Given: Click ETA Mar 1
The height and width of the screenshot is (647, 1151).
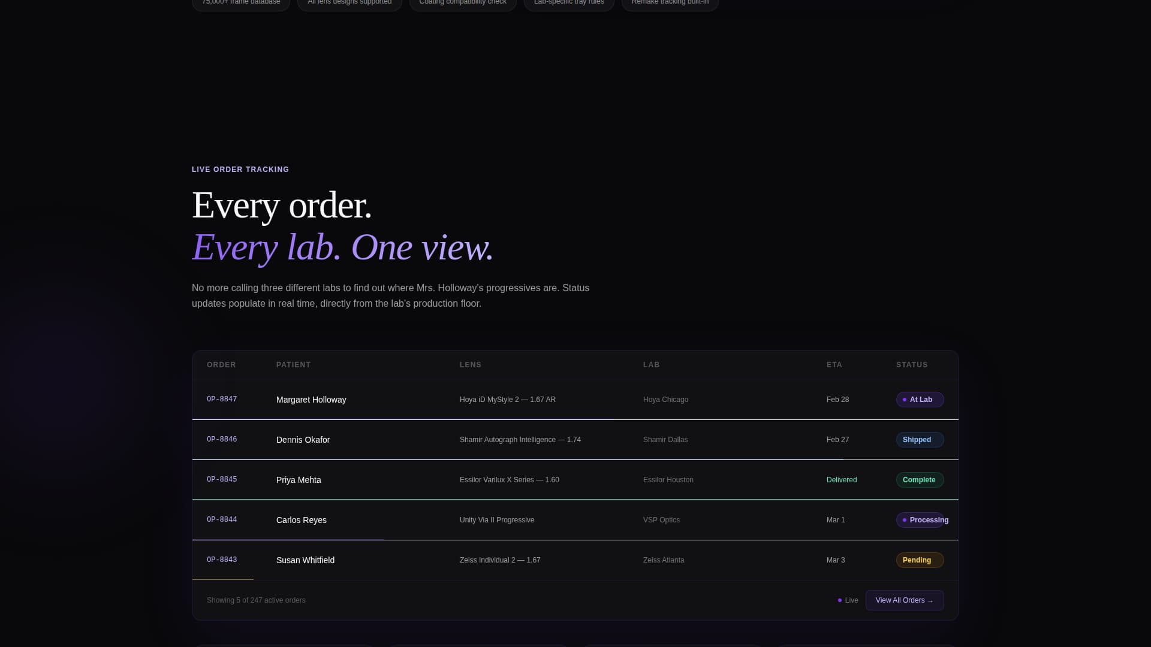Looking at the screenshot, I should coord(836,520).
